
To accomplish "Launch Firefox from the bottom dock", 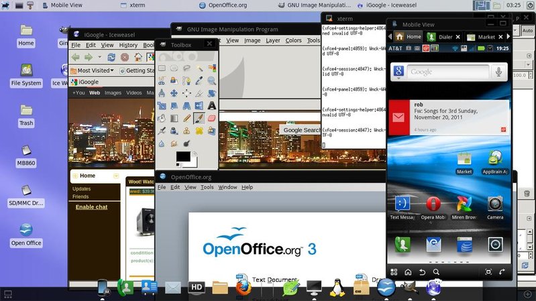I will [244, 288].
